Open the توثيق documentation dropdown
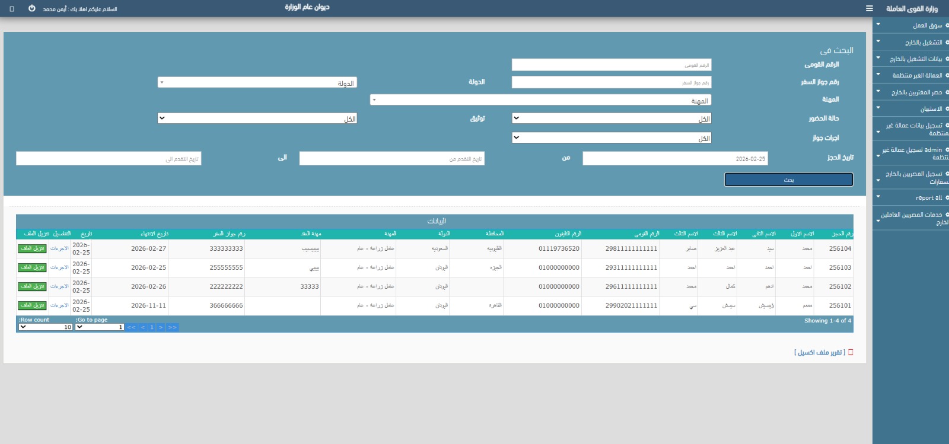Image resolution: width=949 pixels, height=444 pixels. [257, 119]
